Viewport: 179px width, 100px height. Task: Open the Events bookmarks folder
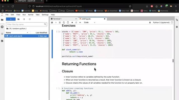point(70,11)
